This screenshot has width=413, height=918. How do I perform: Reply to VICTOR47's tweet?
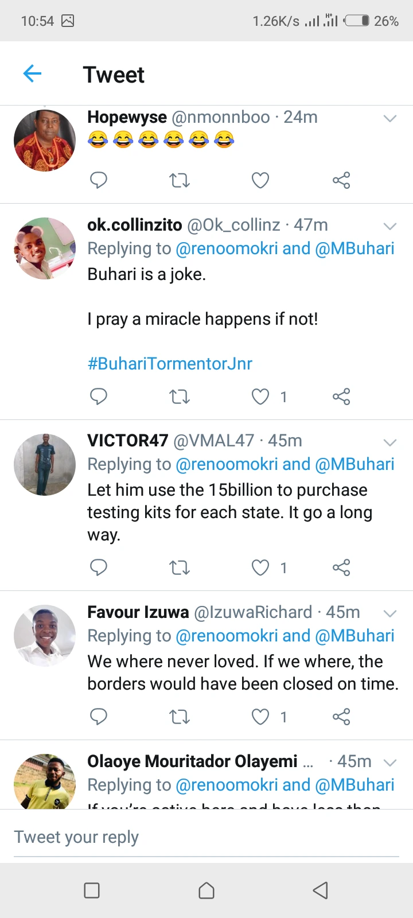tap(99, 567)
